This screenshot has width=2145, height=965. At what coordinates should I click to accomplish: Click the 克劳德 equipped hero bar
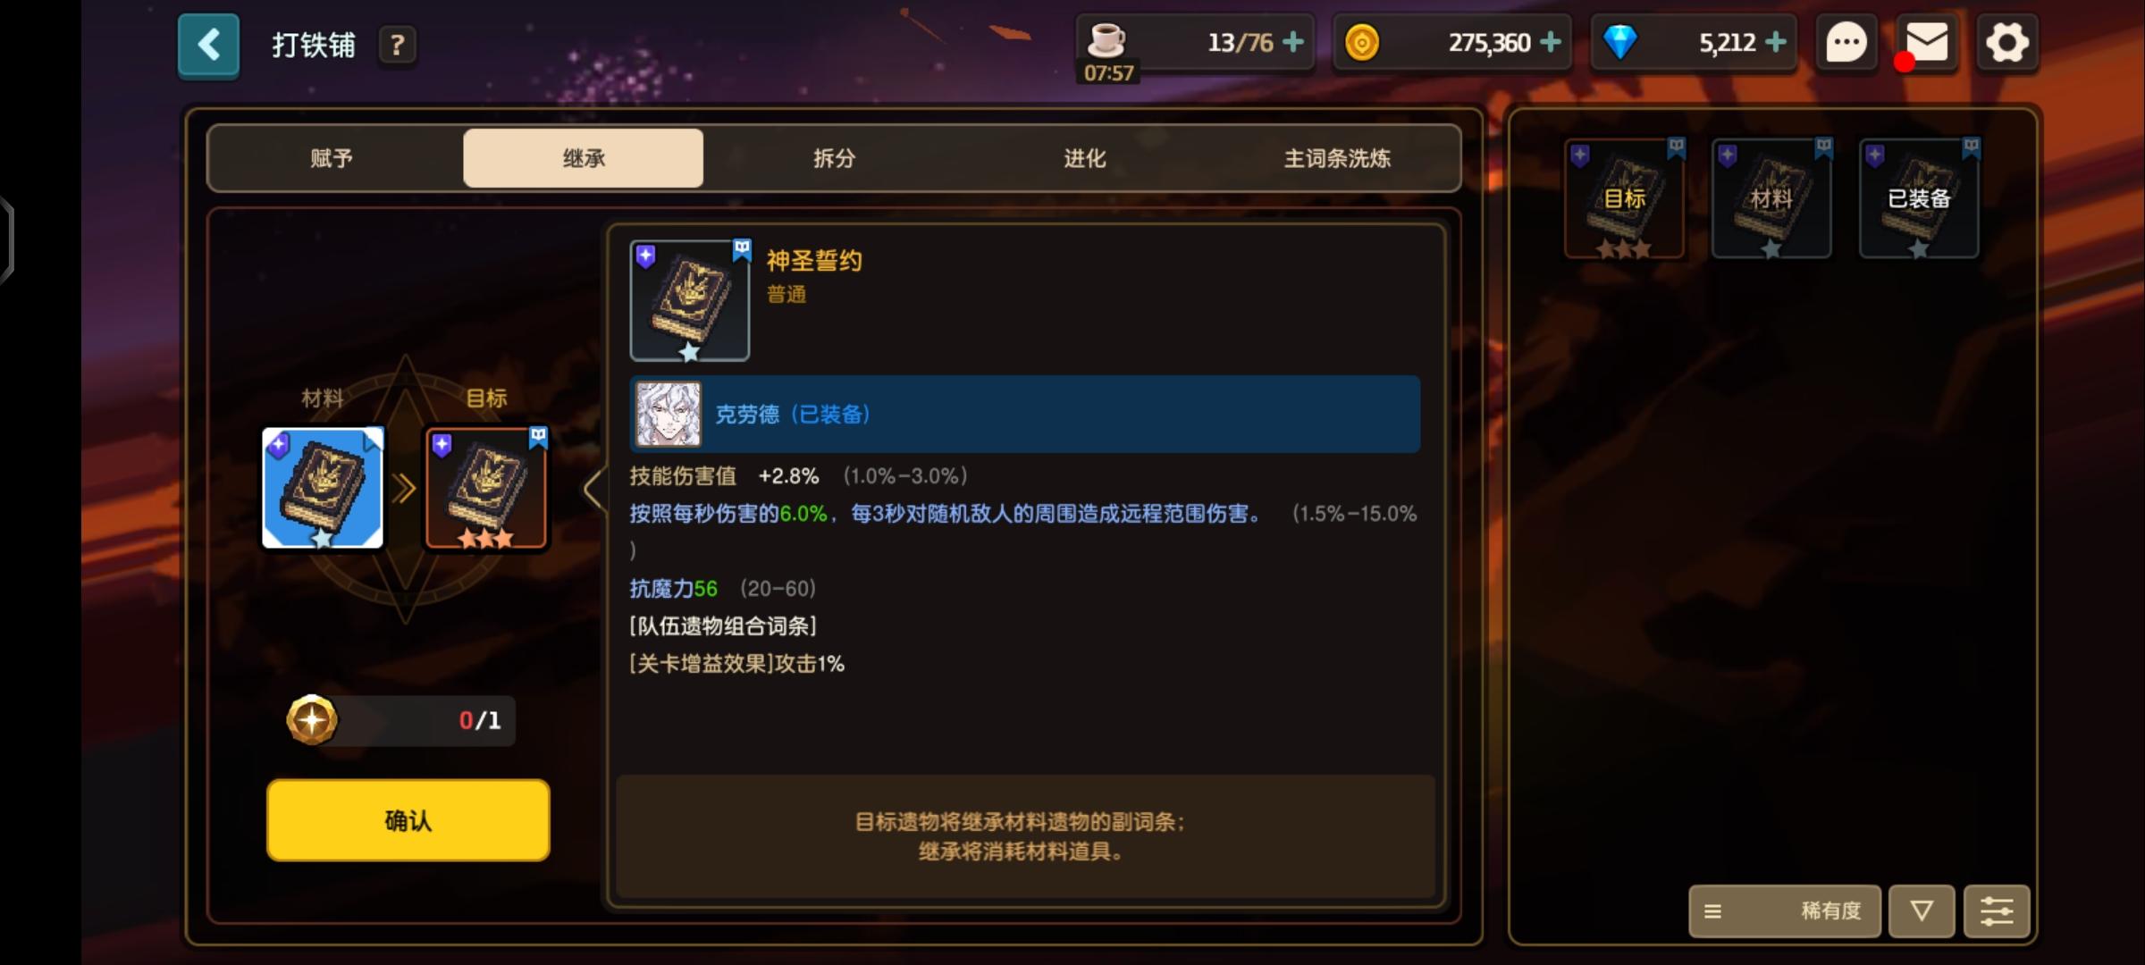(1025, 415)
